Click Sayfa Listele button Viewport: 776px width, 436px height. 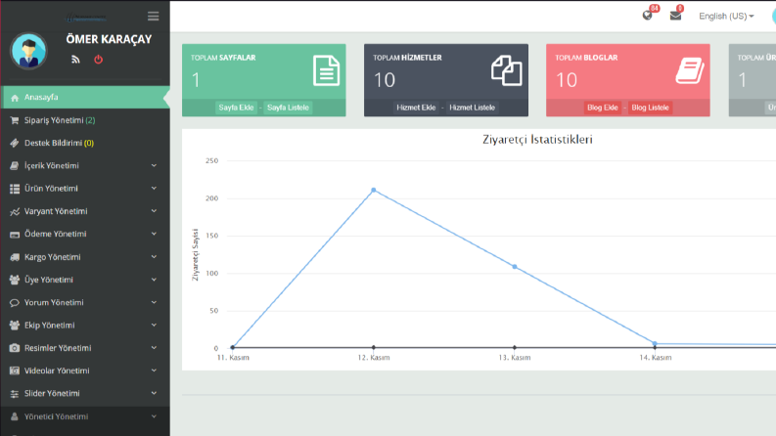288,108
